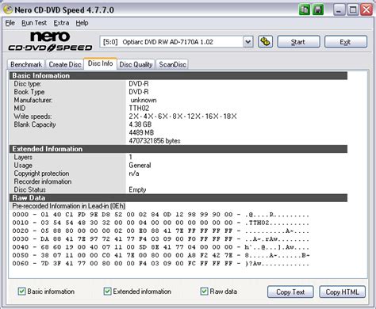376x309 pixels.
Task: Switch to the Disc Quality tab
Action: click(x=136, y=64)
